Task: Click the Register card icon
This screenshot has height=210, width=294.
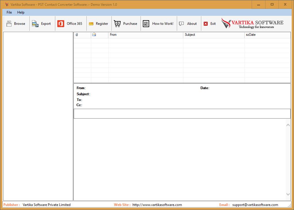Action: [91, 24]
